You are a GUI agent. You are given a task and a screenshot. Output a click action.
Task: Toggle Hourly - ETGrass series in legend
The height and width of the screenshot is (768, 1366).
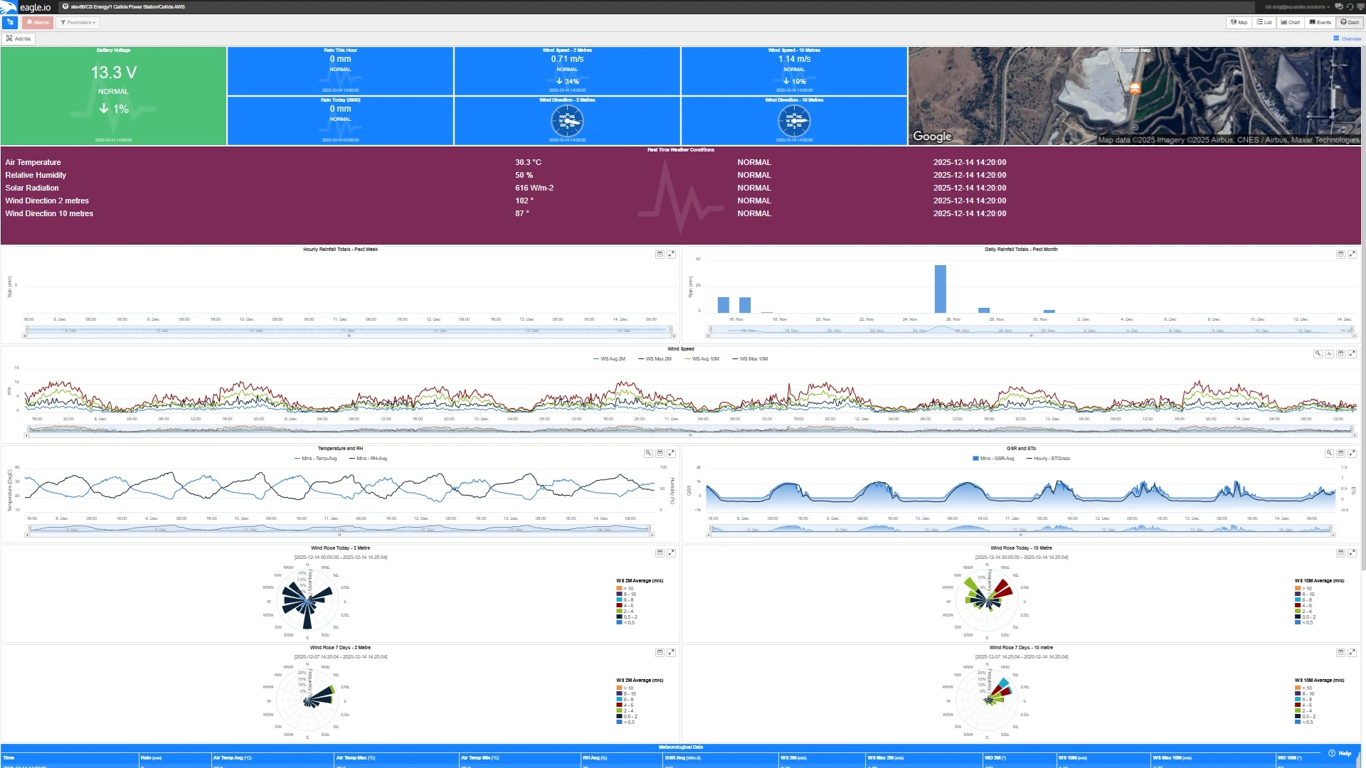pos(1048,459)
